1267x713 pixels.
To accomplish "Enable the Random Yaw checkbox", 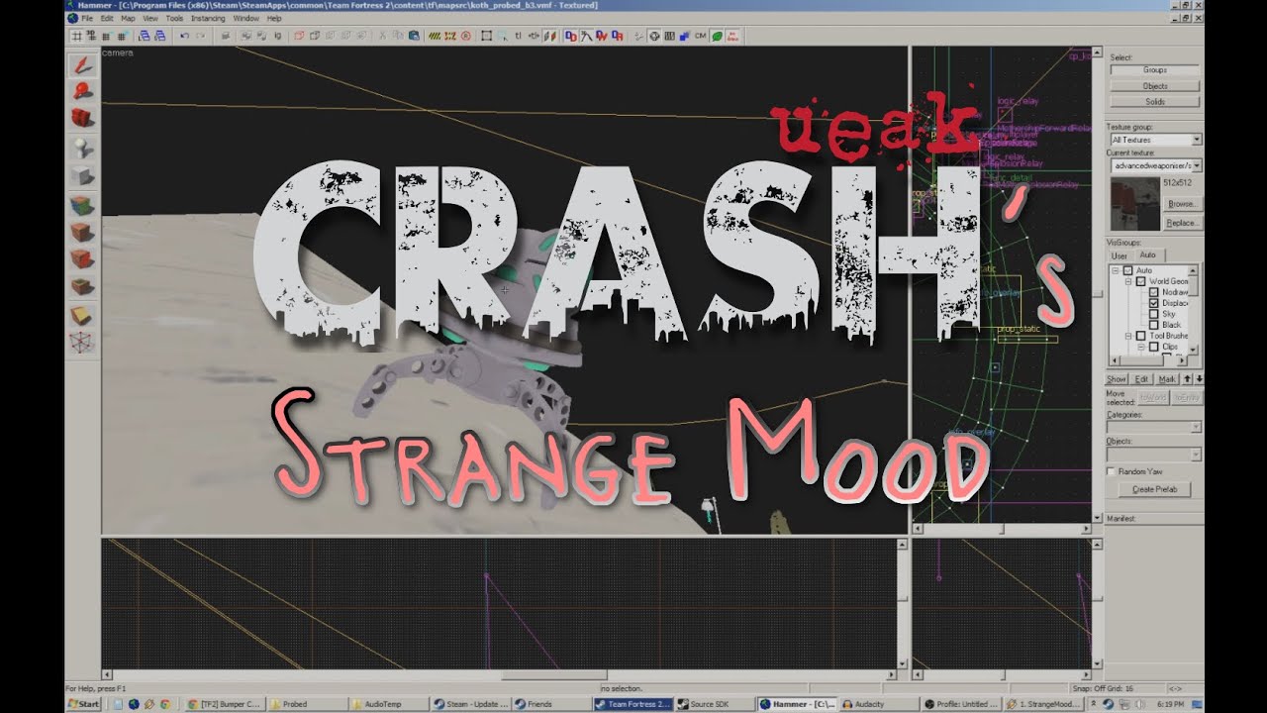I will pyautogui.click(x=1112, y=471).
